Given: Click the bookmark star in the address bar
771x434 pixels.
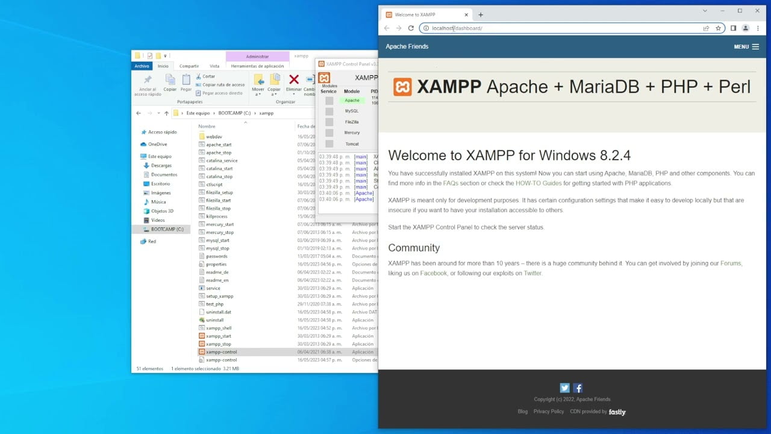Looking at the screenshot, I should (718, 28).
